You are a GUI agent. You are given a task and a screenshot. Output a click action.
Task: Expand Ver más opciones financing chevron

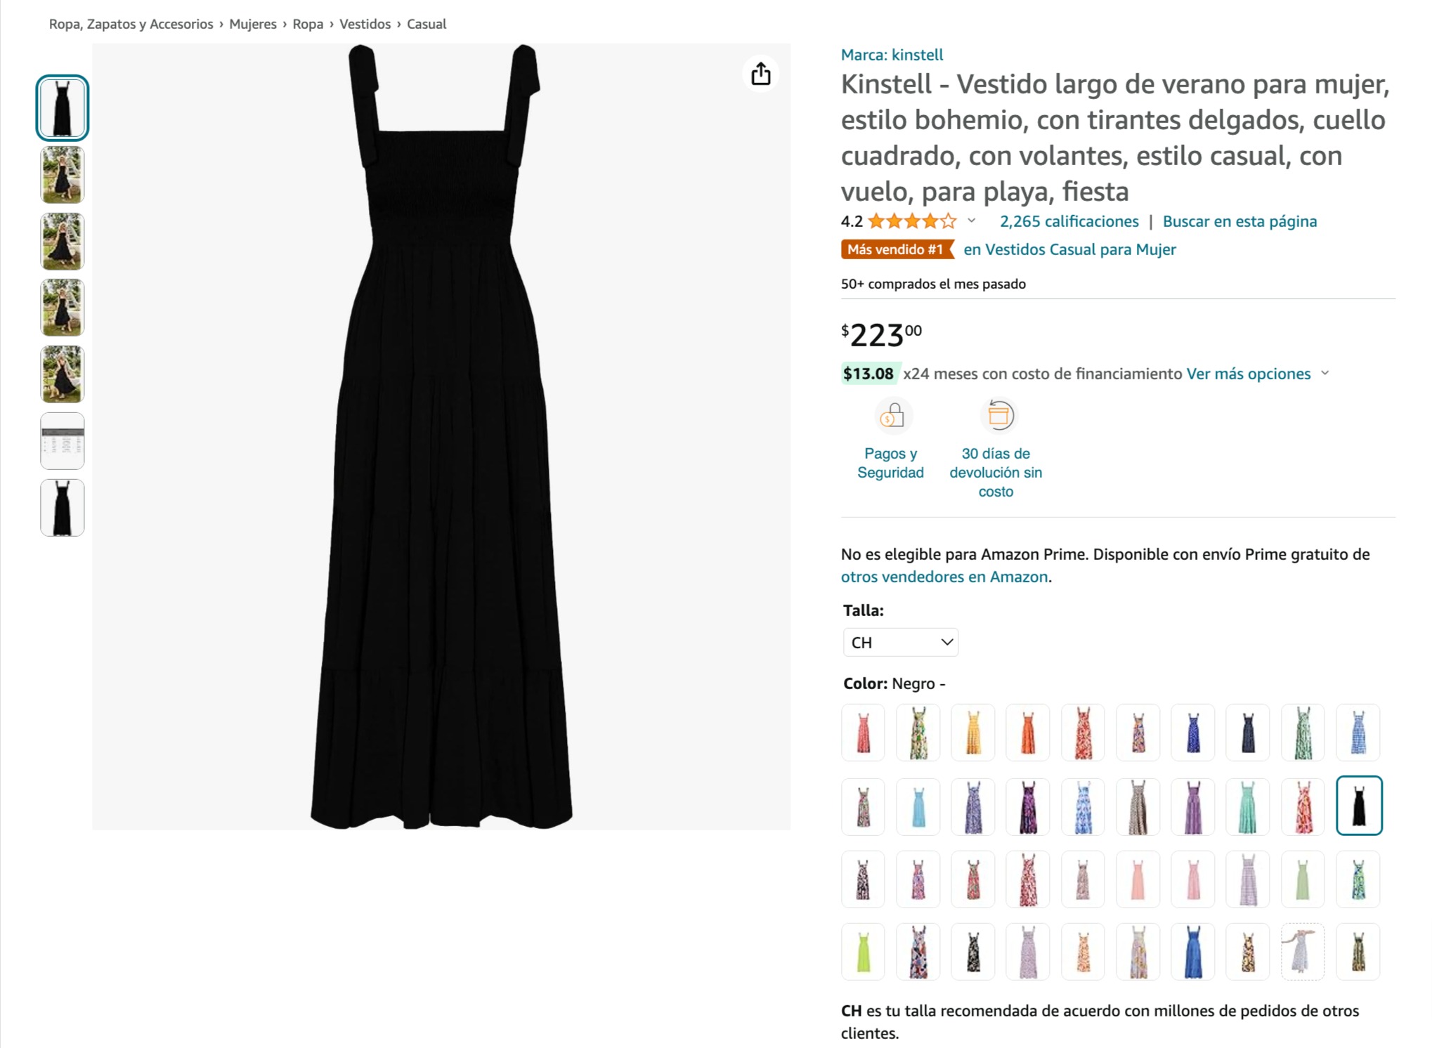(x=1325, y=374)
